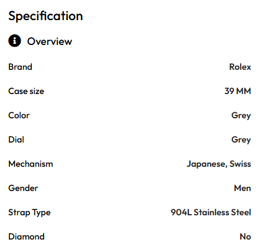Screen dimensions: 262x249
Task: Click the Gender label
Action: coord(23,188)
